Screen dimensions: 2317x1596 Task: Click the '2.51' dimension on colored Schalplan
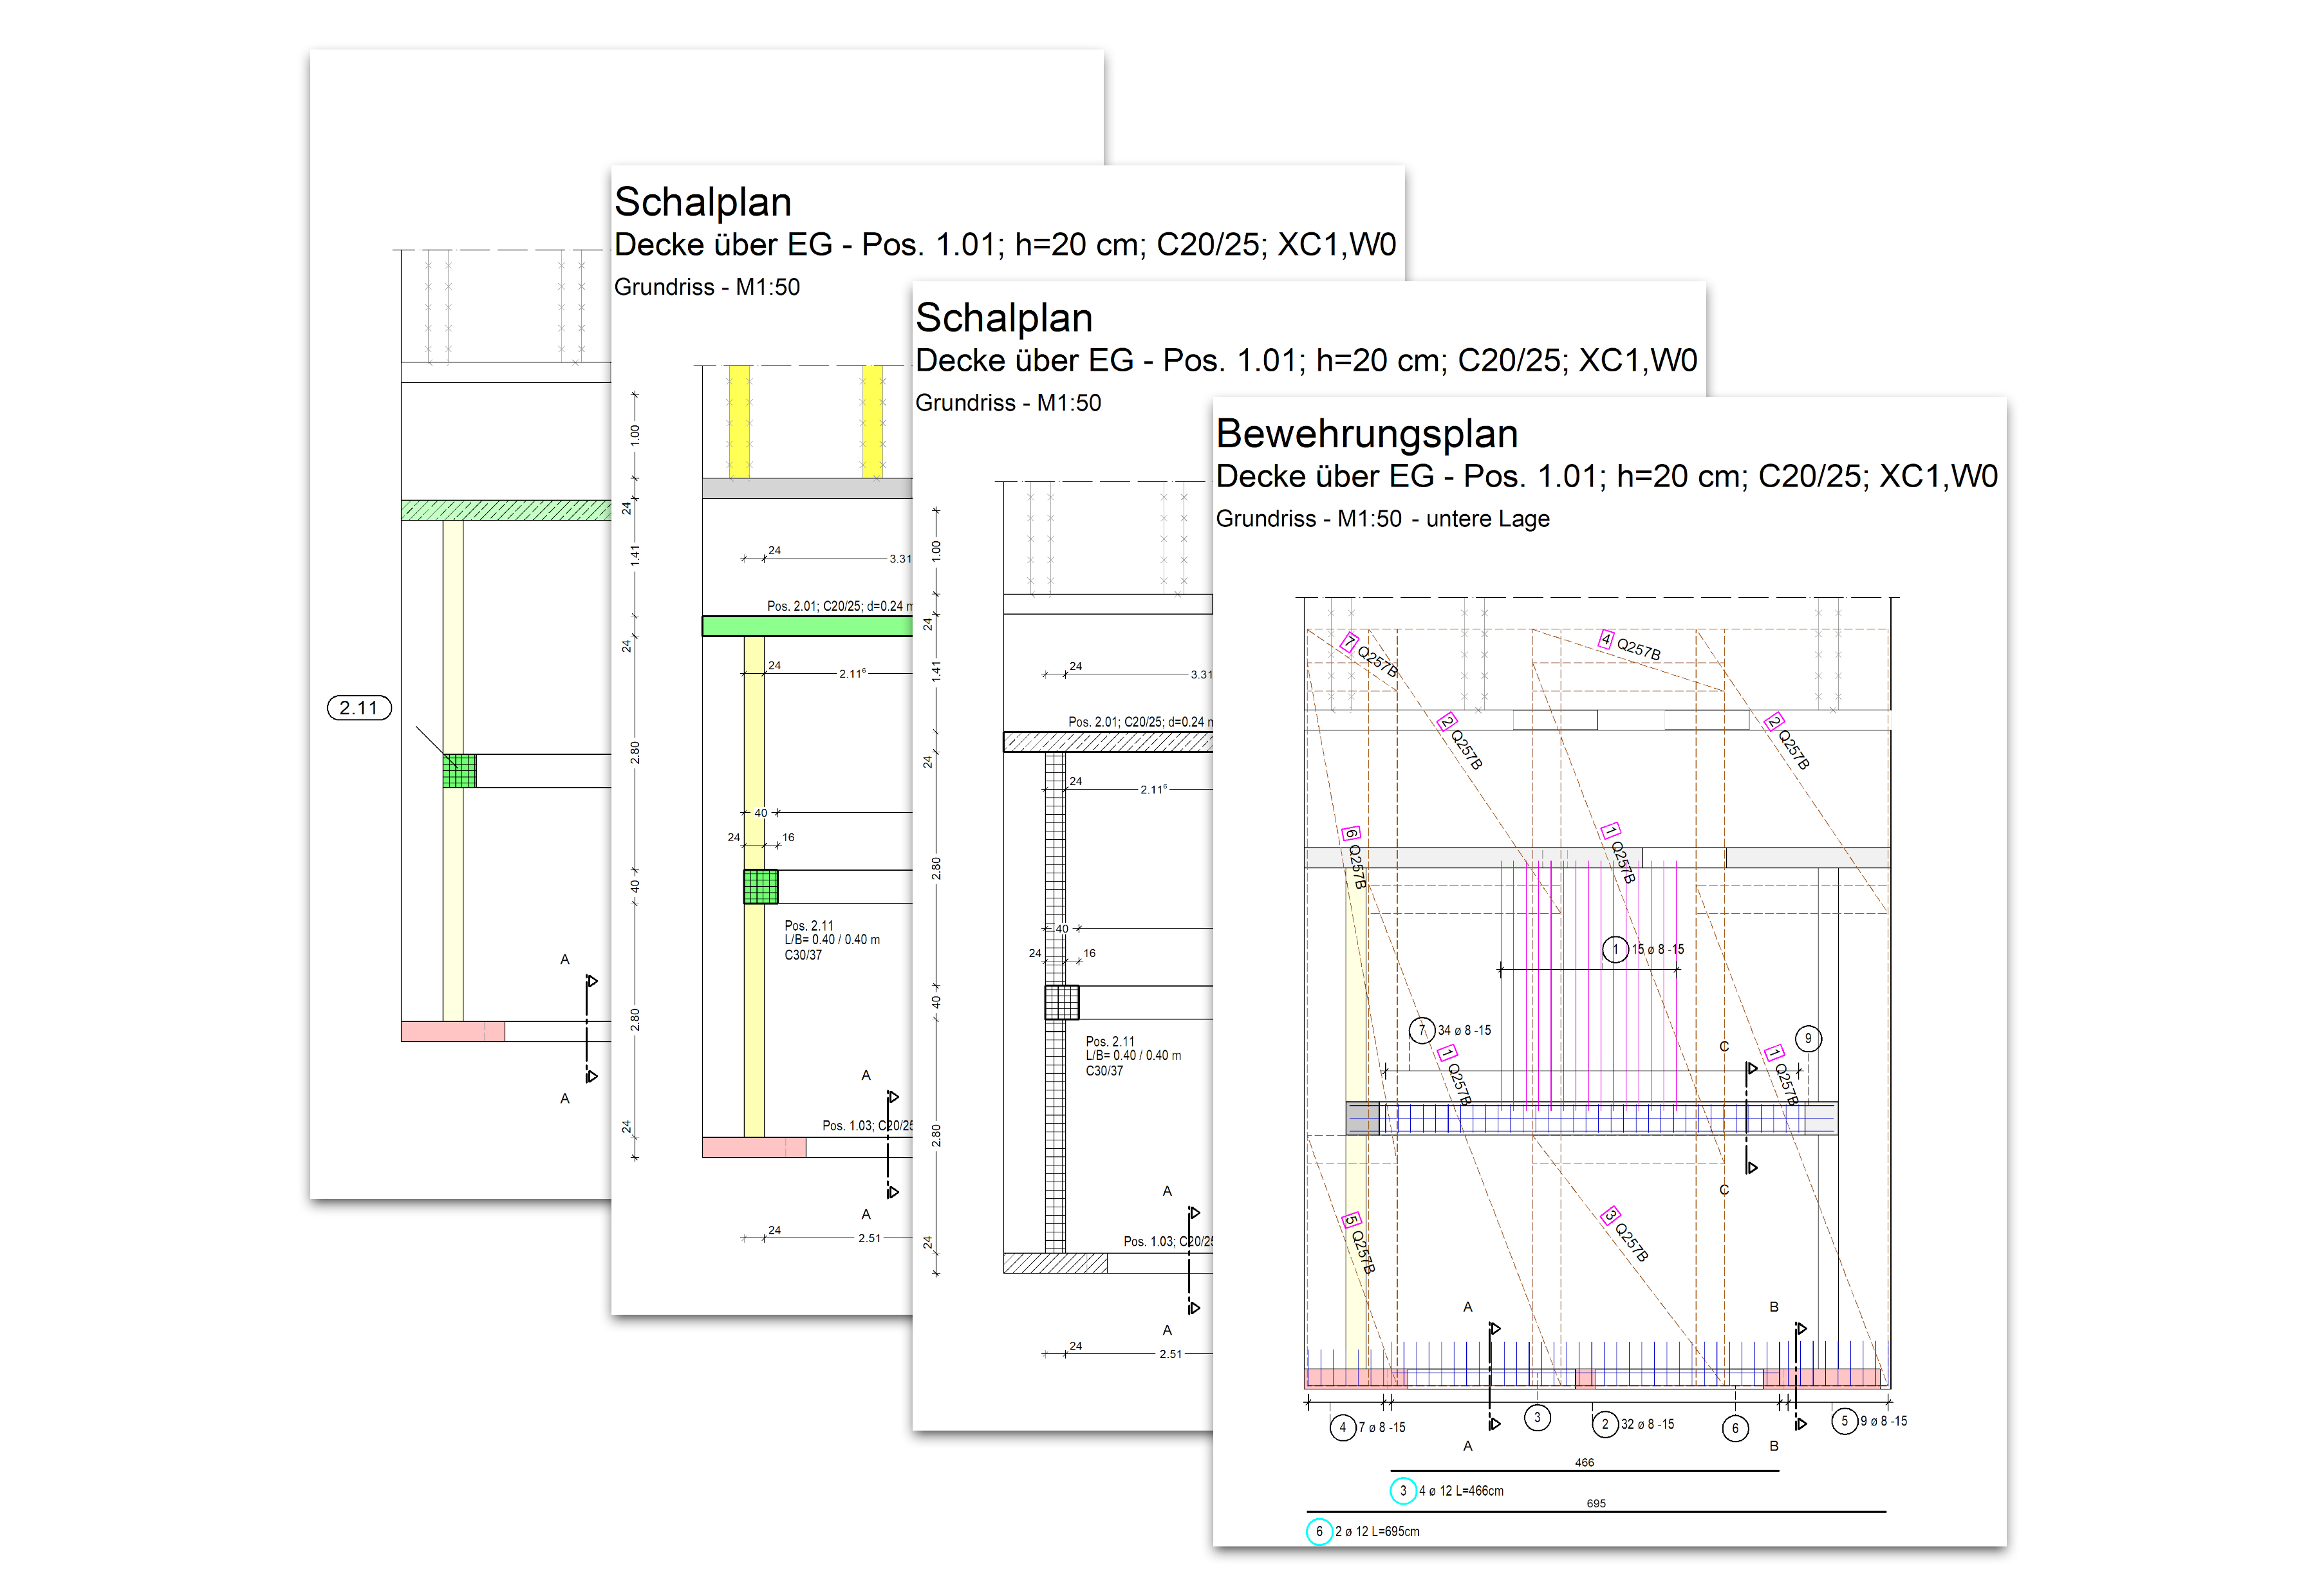(x=869, y=1238)
